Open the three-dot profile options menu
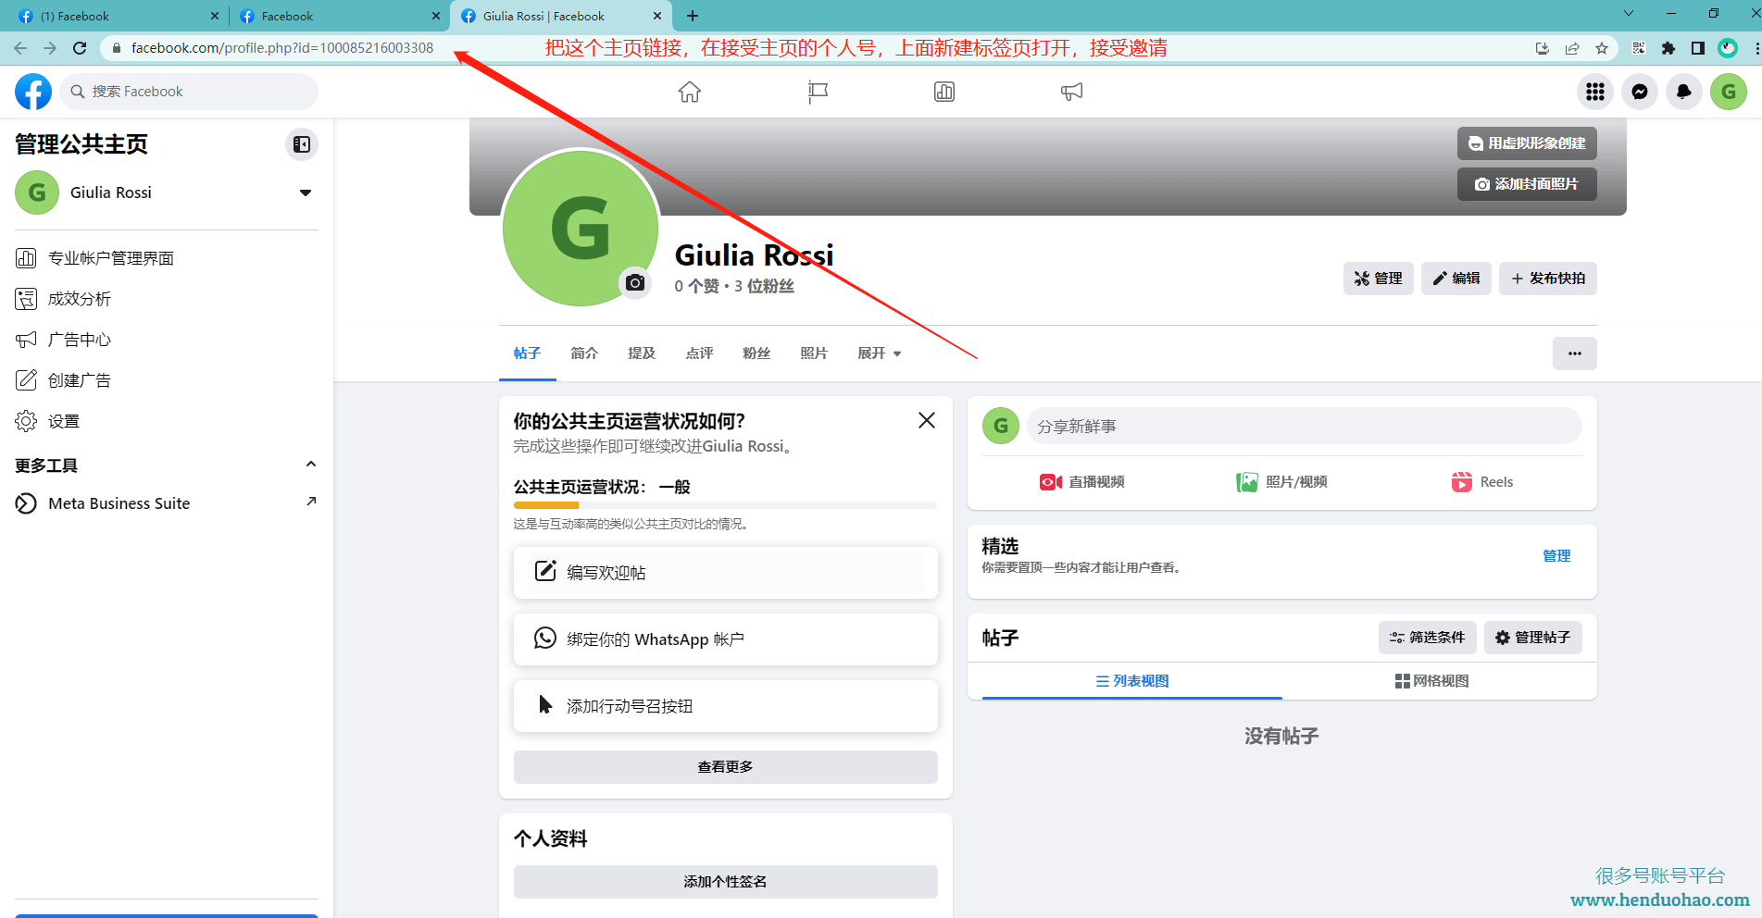 1574,354
